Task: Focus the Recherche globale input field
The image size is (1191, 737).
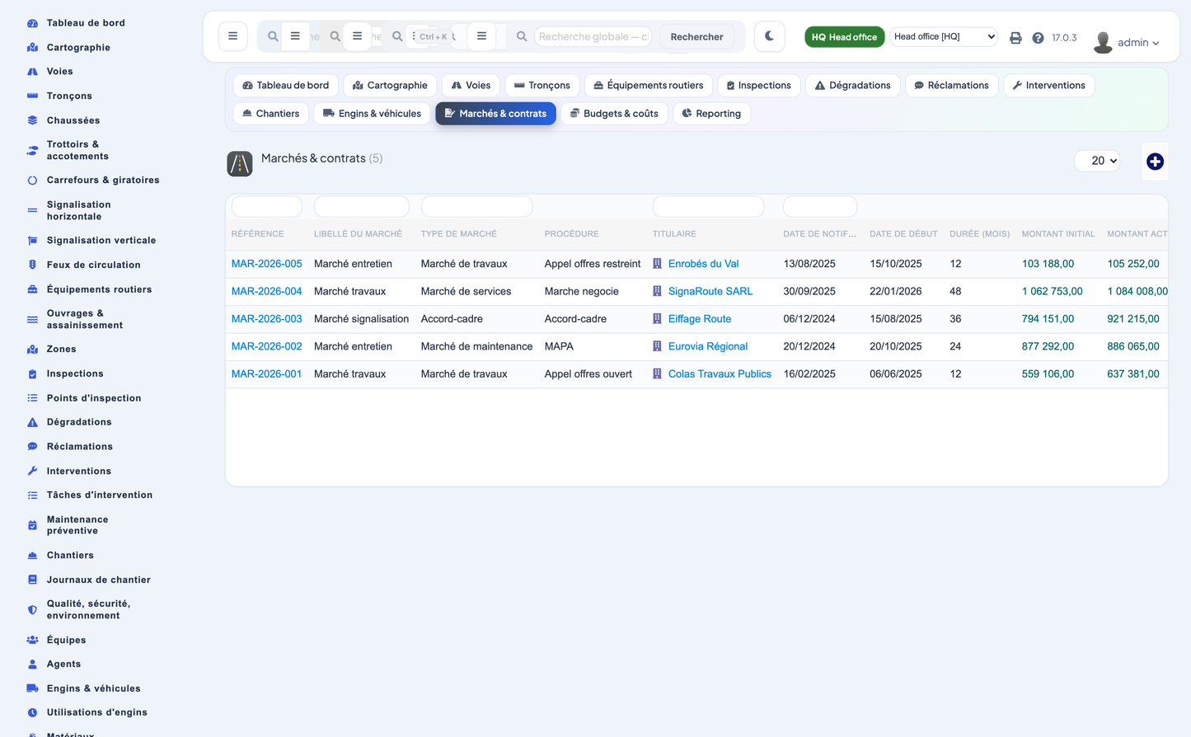Action: [593, 37]
